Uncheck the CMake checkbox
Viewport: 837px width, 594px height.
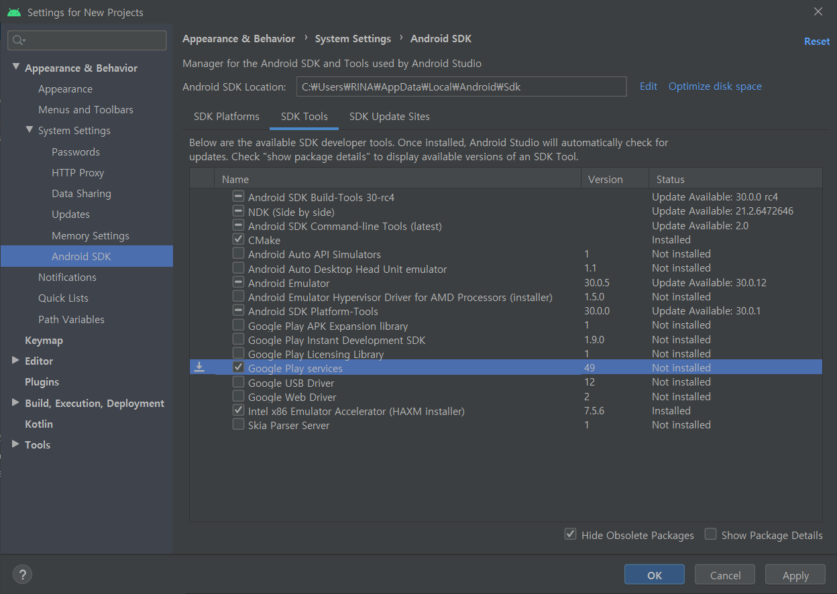[238, 239]
